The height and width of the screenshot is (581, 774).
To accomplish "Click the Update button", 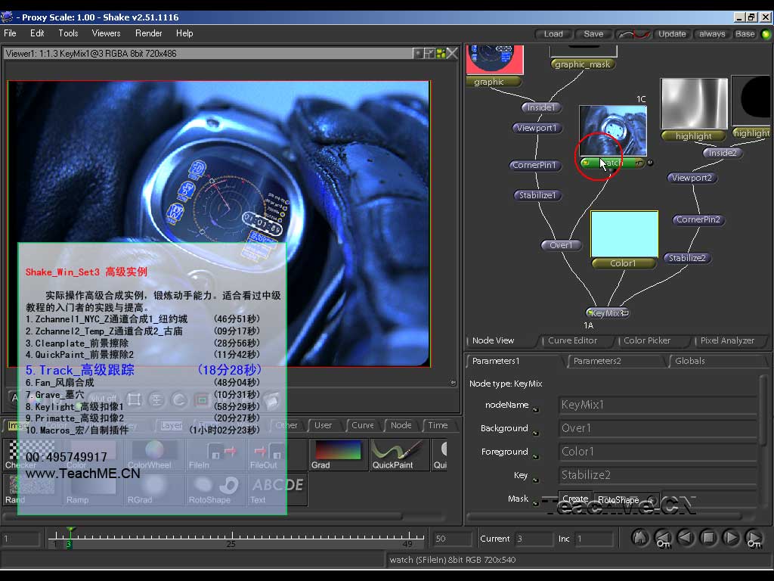I will coord(672,34).
